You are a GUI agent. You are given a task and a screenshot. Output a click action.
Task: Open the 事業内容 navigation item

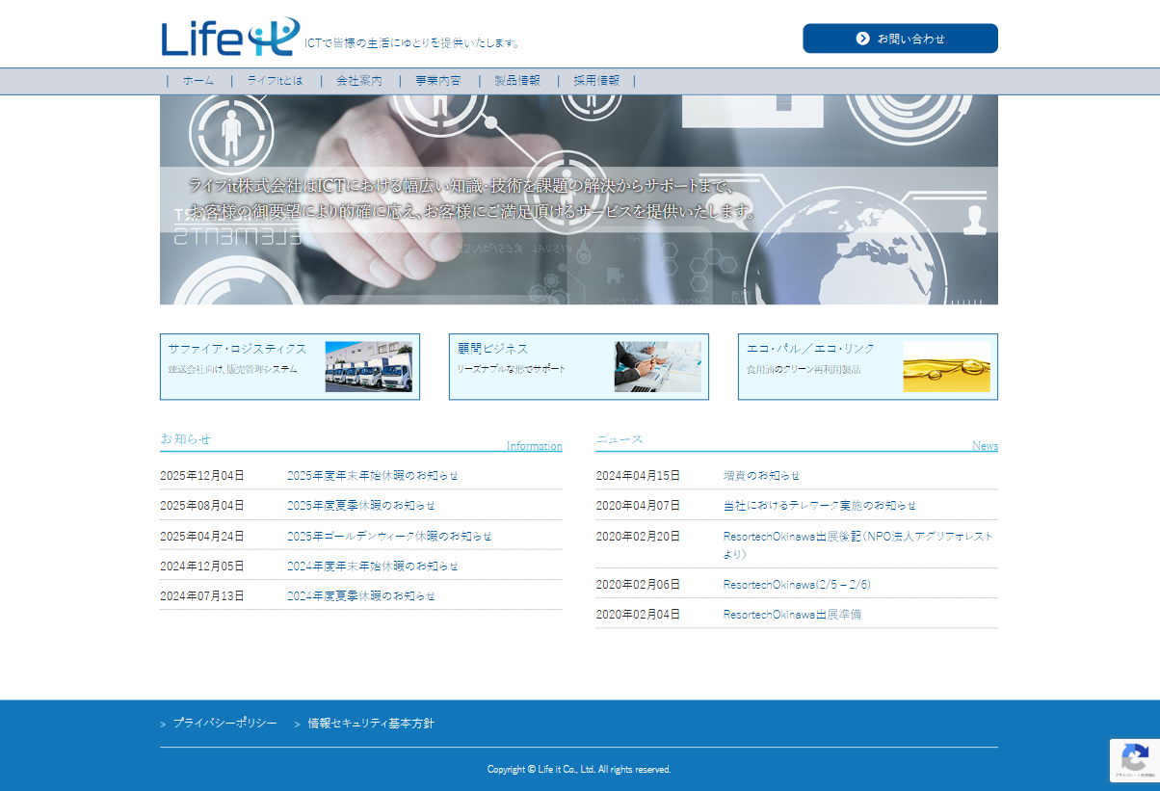click(437, 81)
